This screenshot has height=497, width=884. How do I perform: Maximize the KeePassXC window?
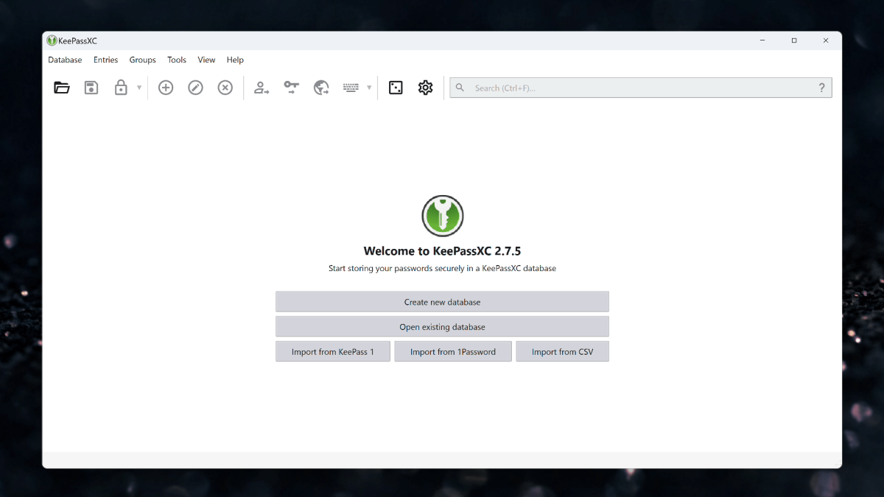(794, 40)
